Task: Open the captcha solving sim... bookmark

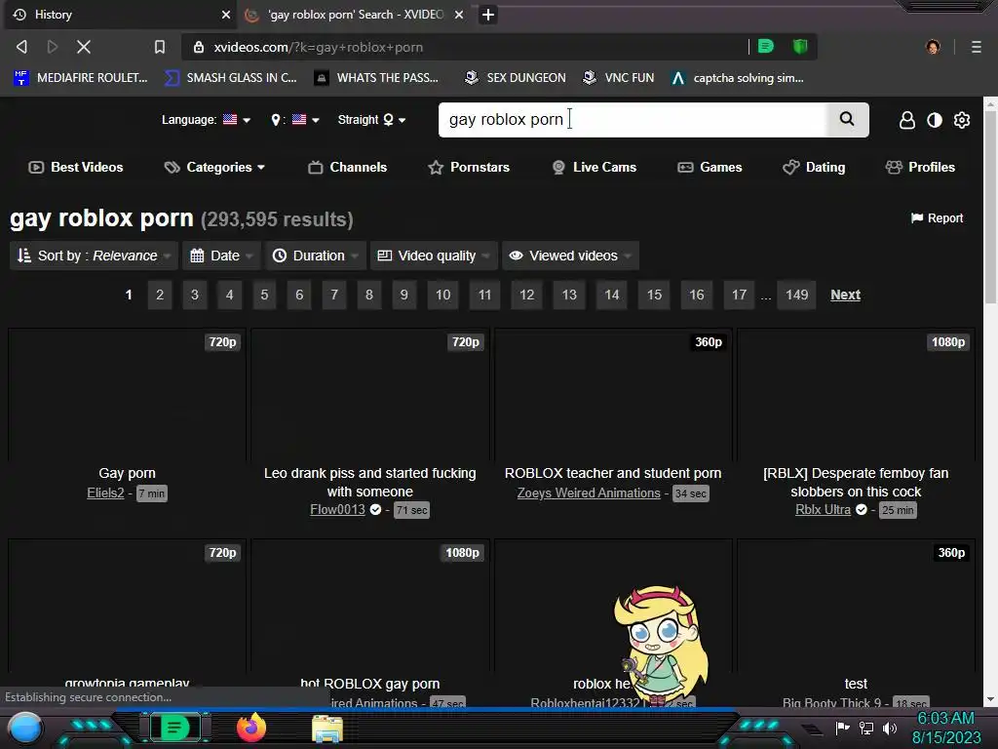Action: [737, 78]
